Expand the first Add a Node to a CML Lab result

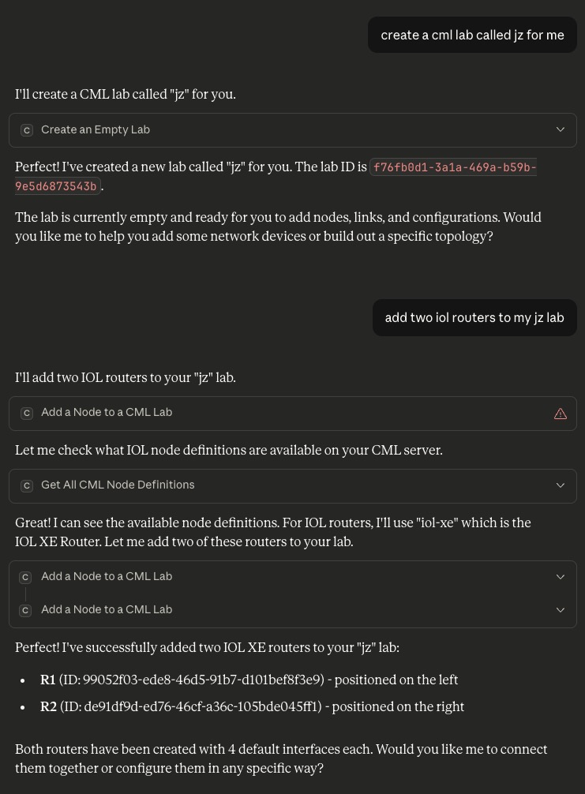pyautogui.click(x=561, y=576)
